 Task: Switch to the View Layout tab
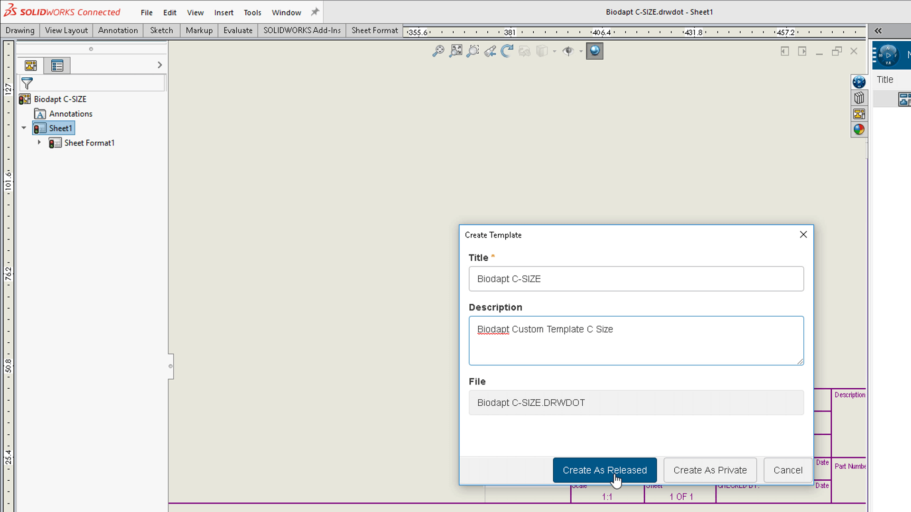click(x=66, y=30)
